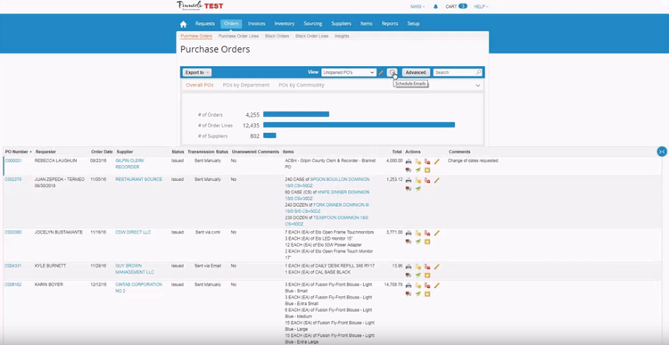669x345 pixels.
Task: Sort by PO Number column header
Action: tap(19, 152)
